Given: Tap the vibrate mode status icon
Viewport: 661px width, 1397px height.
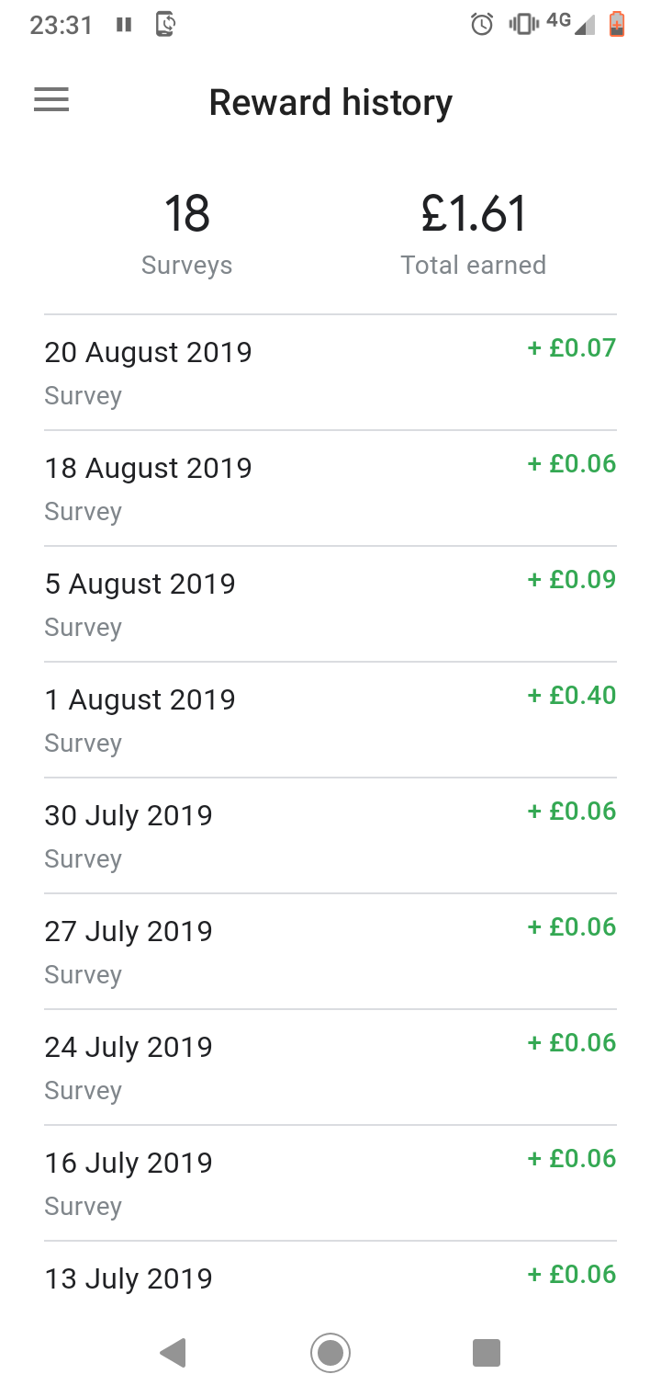Looking at the screenshot, I should [x=523, y=25].
